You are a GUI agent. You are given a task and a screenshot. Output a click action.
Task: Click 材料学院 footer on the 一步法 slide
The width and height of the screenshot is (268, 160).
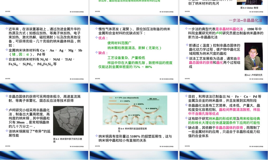pos(187,79)
